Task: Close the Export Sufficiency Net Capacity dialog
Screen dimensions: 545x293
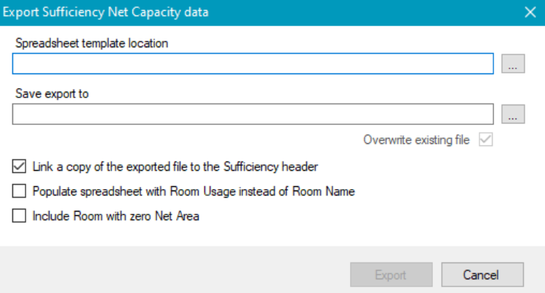Action: [x=530, y=12]
